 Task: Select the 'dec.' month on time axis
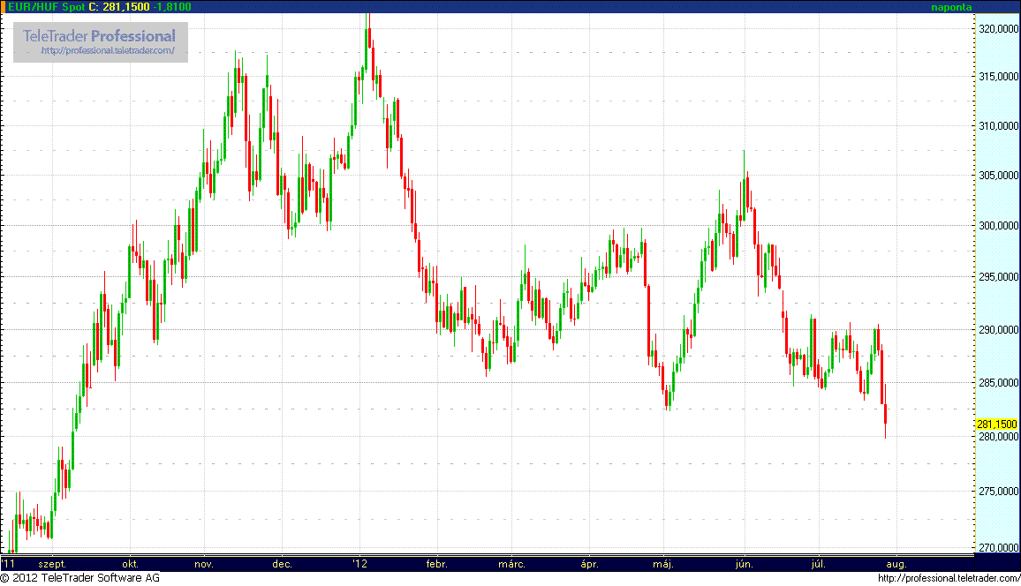[282, 563]
